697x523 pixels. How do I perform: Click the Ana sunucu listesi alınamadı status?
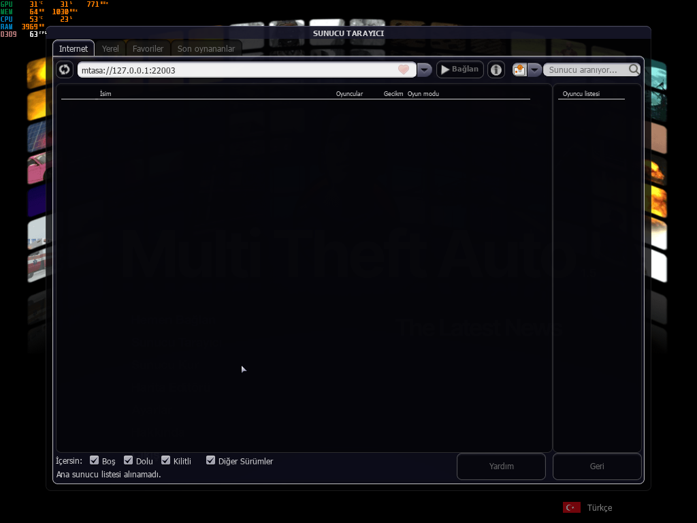point(108,475)
